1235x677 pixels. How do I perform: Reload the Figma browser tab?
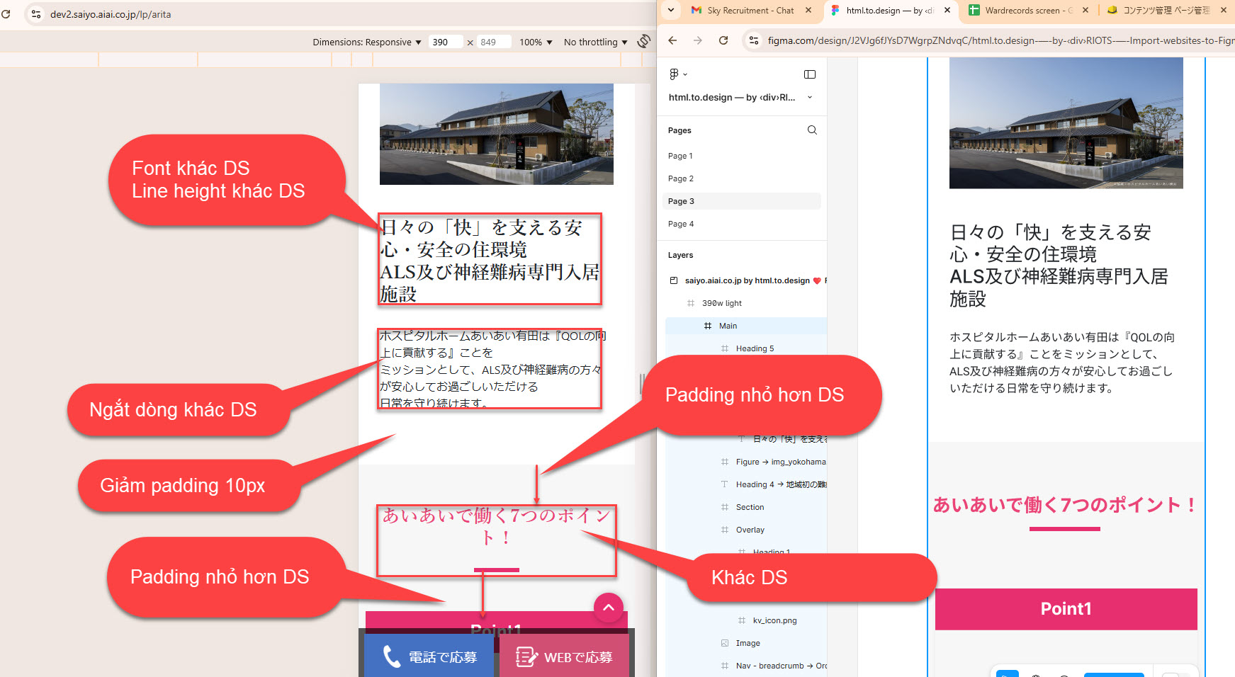tap(723, 40)
